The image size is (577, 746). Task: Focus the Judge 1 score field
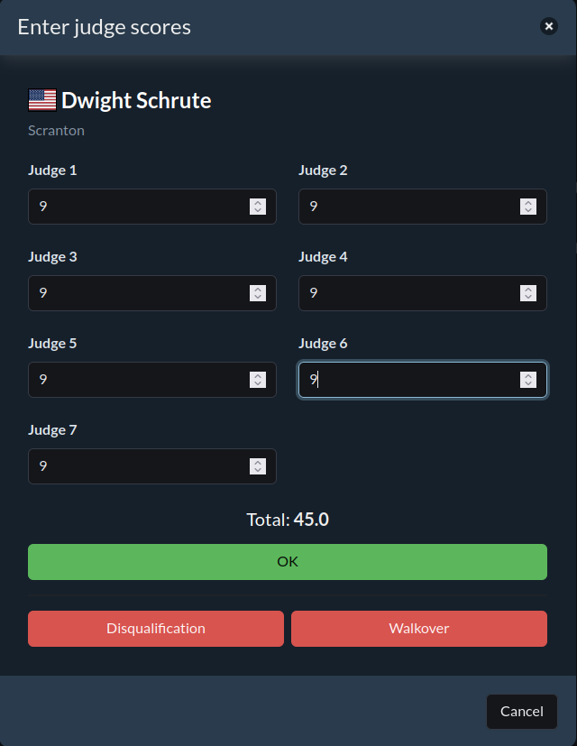point(135,207)
